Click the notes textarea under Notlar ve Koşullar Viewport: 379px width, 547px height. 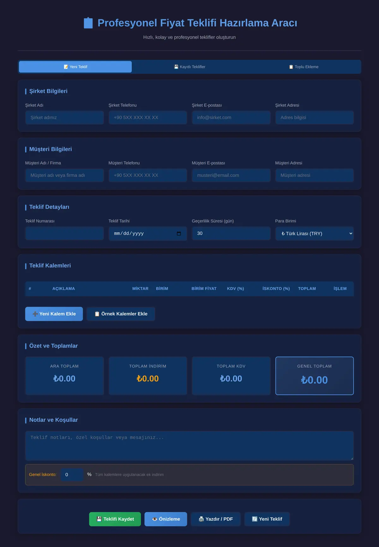[189, 446]
